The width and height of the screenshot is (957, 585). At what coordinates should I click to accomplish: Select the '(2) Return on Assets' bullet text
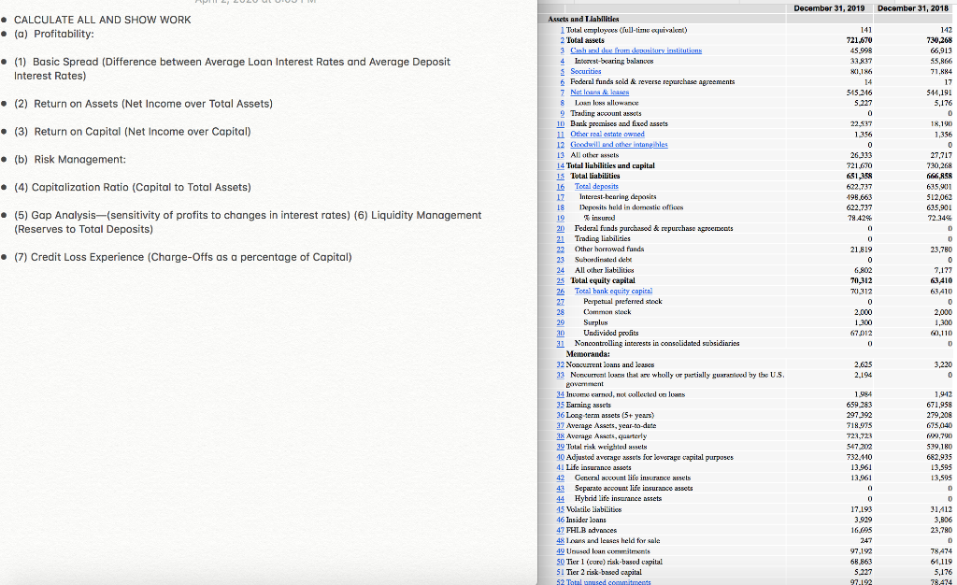click(x=143, y=103)
